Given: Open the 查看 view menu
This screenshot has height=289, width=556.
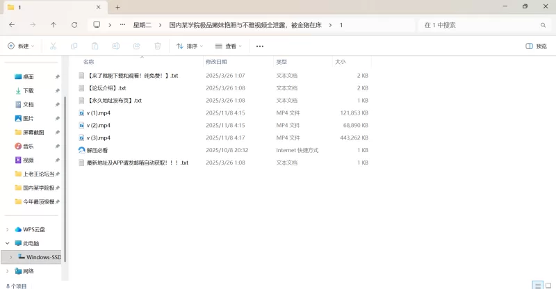Looking at the screenshot, I should 229,46.
